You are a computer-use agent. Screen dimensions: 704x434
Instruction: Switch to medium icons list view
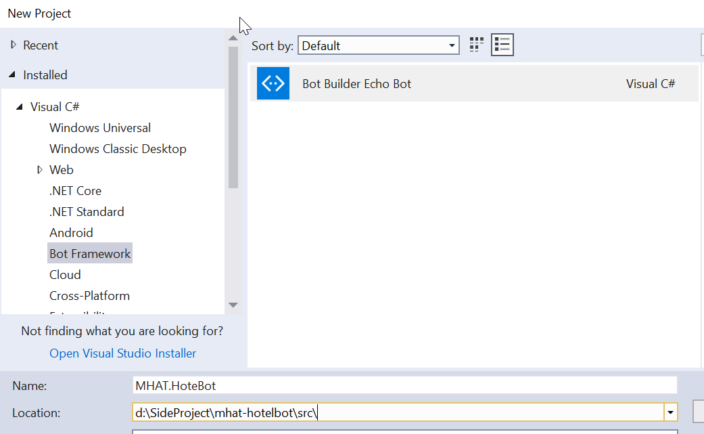point(502,45)
